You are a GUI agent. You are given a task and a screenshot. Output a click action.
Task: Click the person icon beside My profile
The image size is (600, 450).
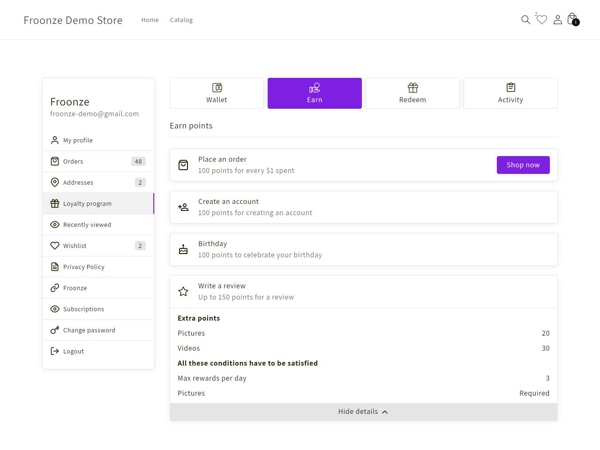55,140
